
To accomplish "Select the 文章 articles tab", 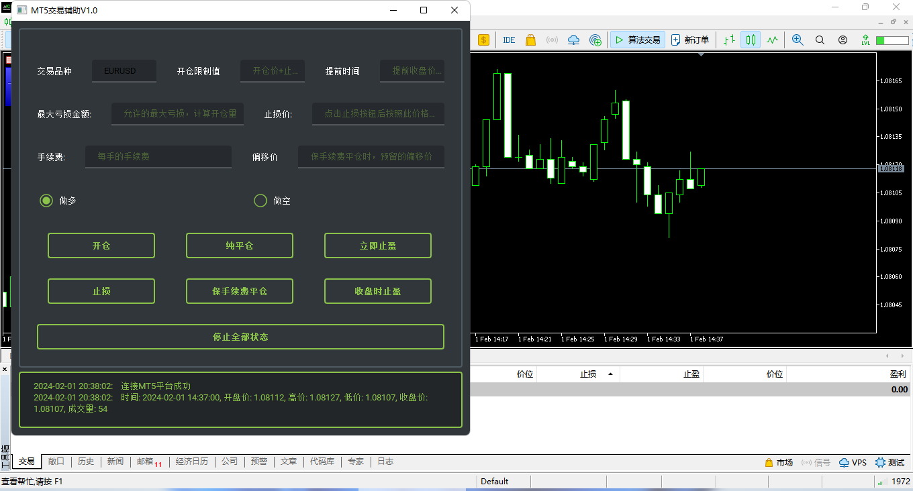I will 289,461.
